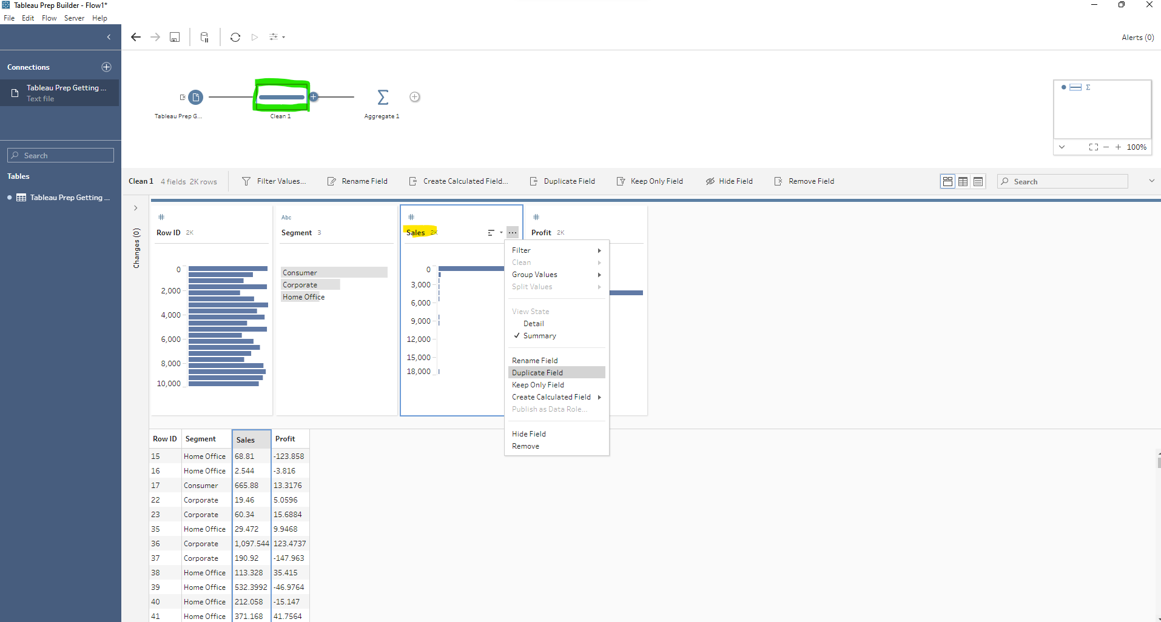The width and height of the screenshot is (1161, 622).
Task: Zoom in flow with plus button
Action: click(1118, 147)
